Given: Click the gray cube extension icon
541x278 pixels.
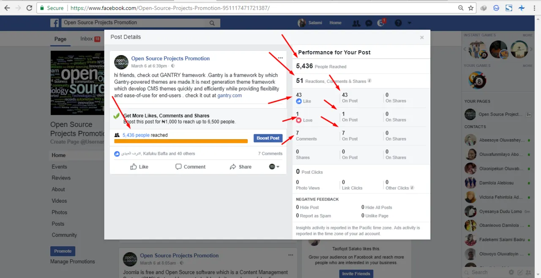Looking at the screenshot, I should tap(484, 8).
